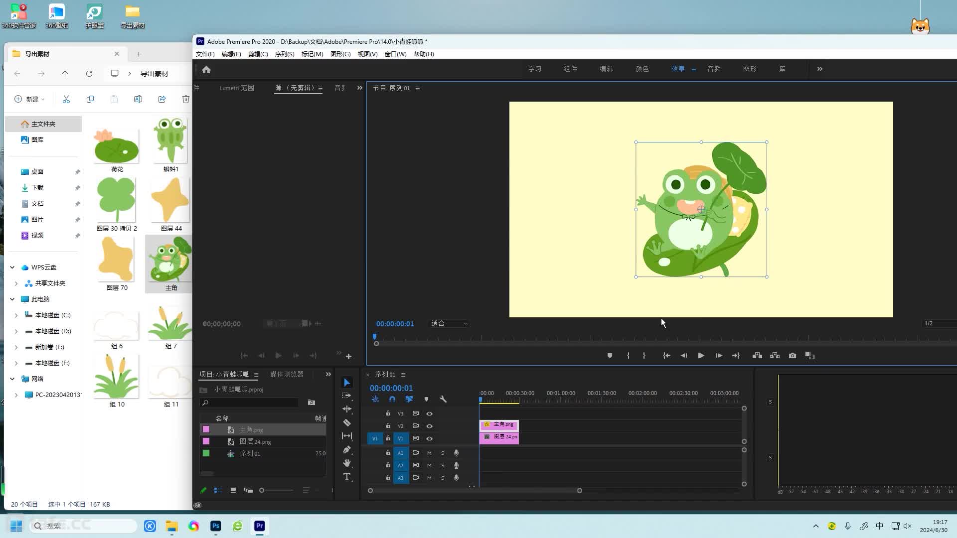Screen dimensions: 957x538
Task: Switch to the Lumetri 范围 tab
Action: (x=237, y=88)
